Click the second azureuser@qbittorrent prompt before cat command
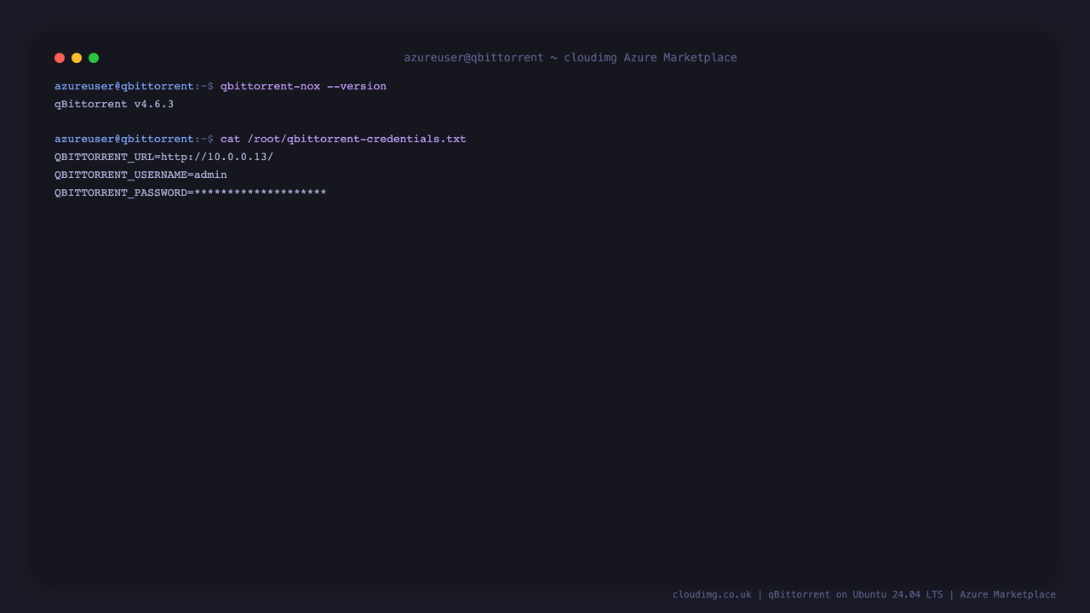The height and width of the screenshot is (613, 1090). pyautogui.click(x=134, y=139)
